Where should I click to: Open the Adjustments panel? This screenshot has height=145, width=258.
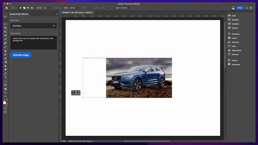click(x=235, y=50)
